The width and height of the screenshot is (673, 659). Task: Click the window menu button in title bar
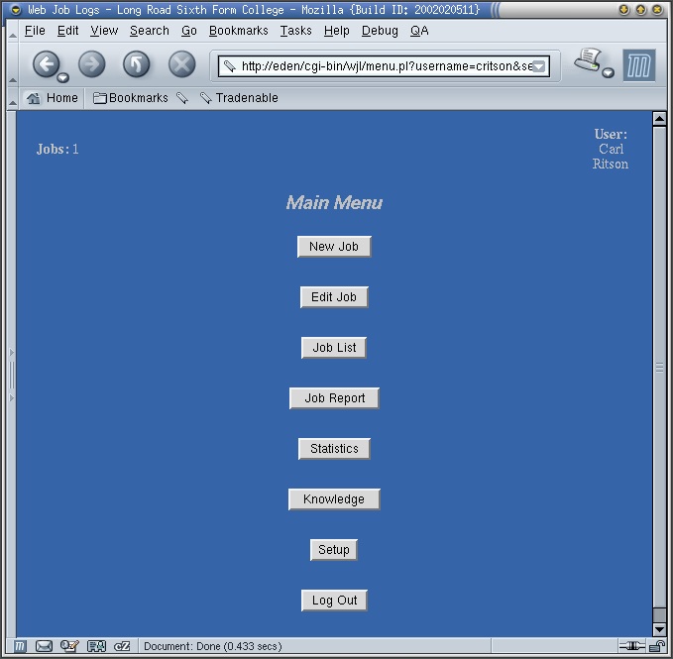pos(16,10)
